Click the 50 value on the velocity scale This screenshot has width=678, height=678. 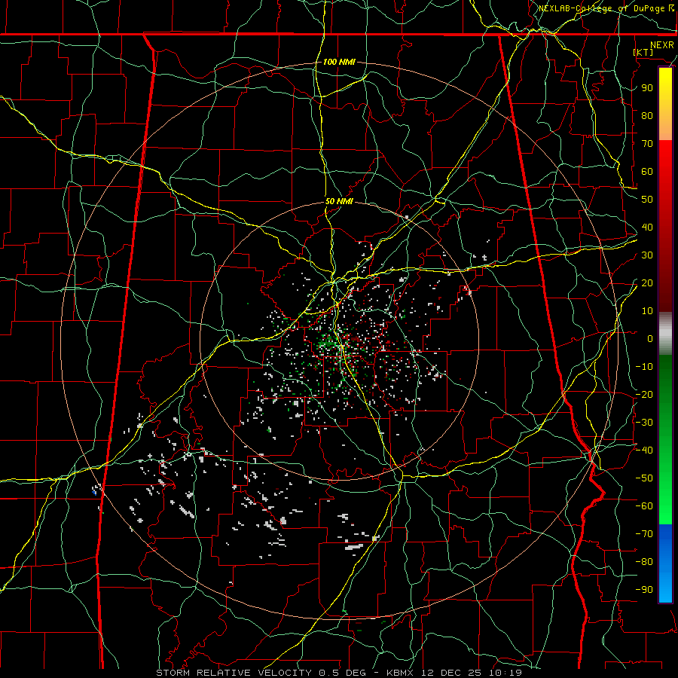pos(647,200)
